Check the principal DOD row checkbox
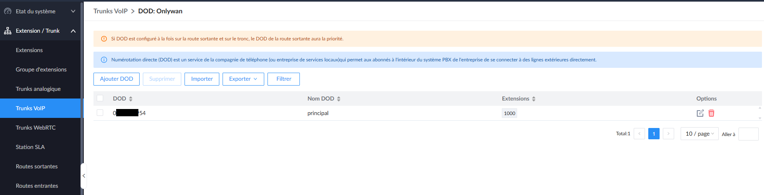This screenshot has width=764, height=195. (x=100, y=113)
